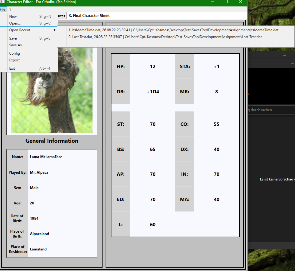Click Exit in the File menu
Screen dimensions: 295x271
pyautogui.click(x=12, y=68)
